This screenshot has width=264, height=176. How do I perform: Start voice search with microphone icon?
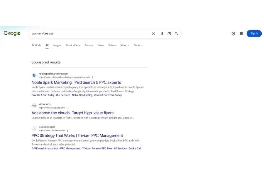(162, 33)
